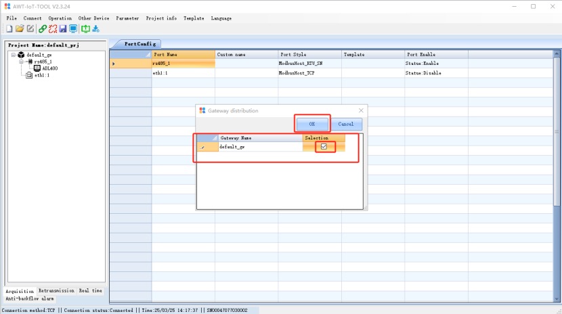Screen dimensions: 562x314
Task: Click the Cancel button in dialog
Action: [345, 124]
